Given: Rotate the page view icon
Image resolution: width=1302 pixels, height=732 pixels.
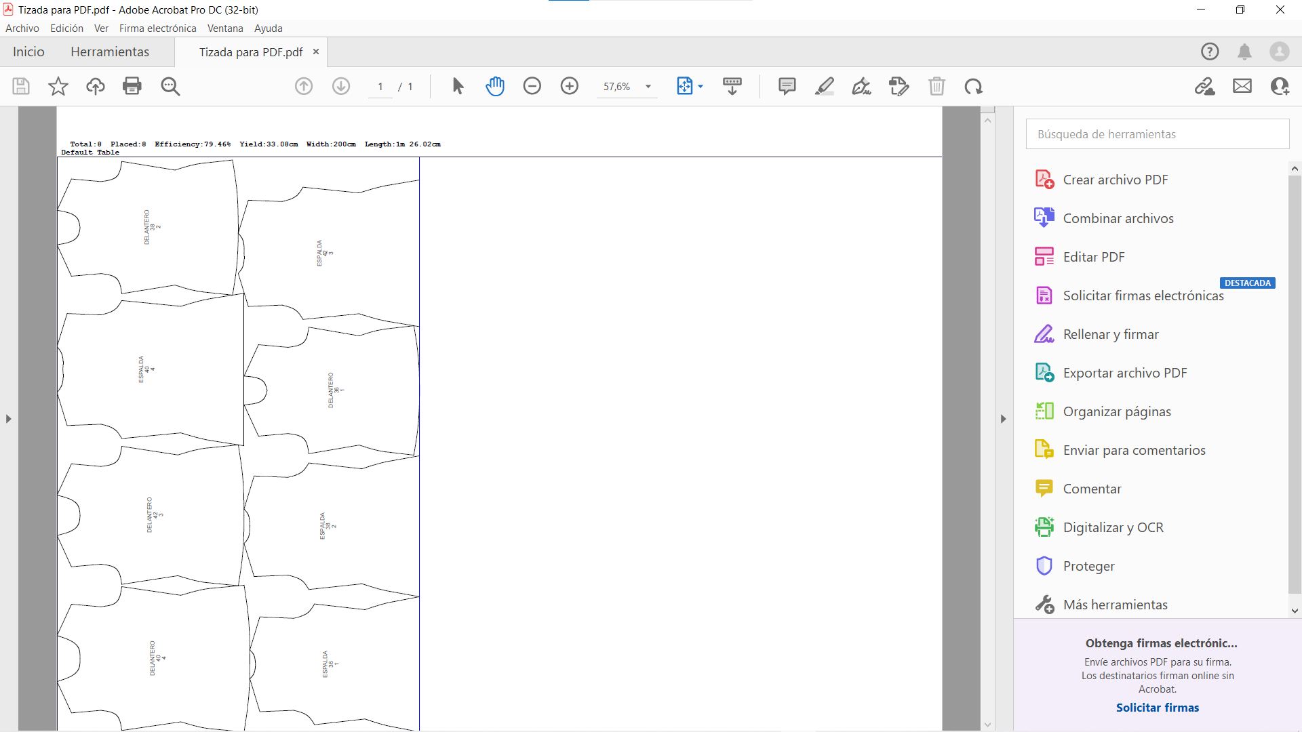Looking at the screenshot, I should coord(974,86).
